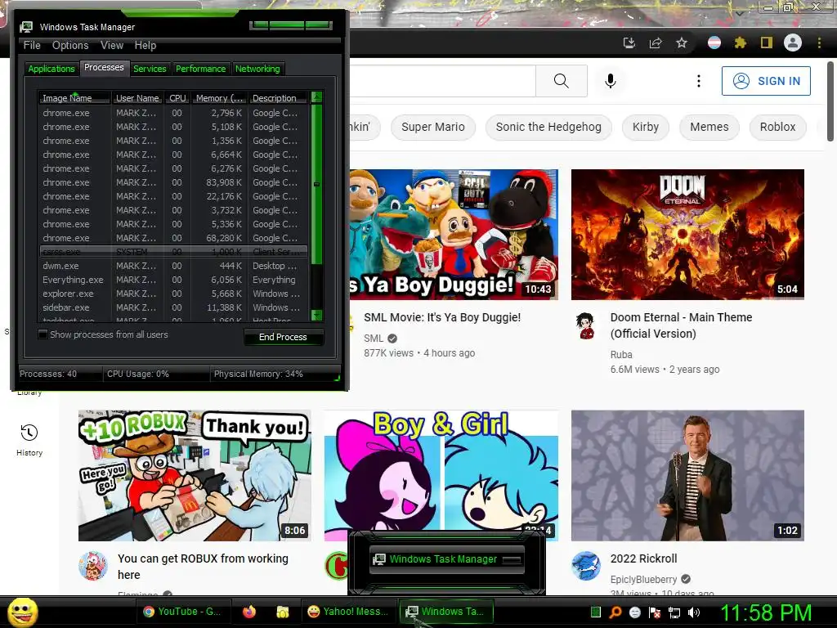This screenshot has height=628, width=837.
Task: Select the Super Mario filter chip
Action: click(433, 127)
